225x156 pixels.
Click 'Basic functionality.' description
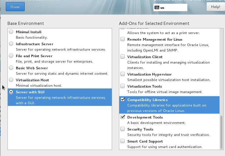[x=32, y=37]
